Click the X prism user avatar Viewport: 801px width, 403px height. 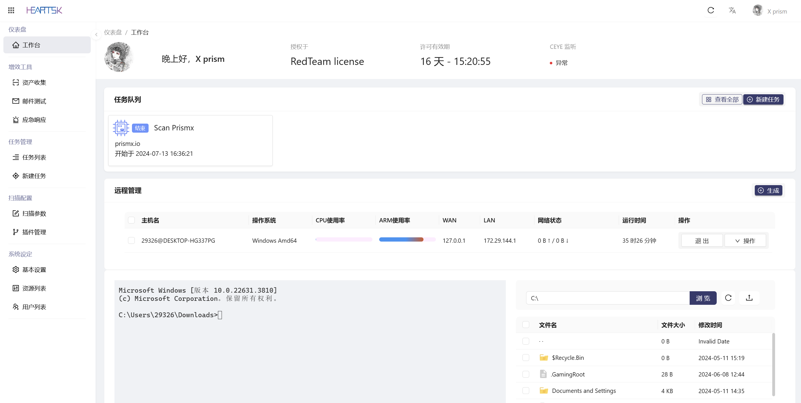pyautogui.click(x=758, y=10)
